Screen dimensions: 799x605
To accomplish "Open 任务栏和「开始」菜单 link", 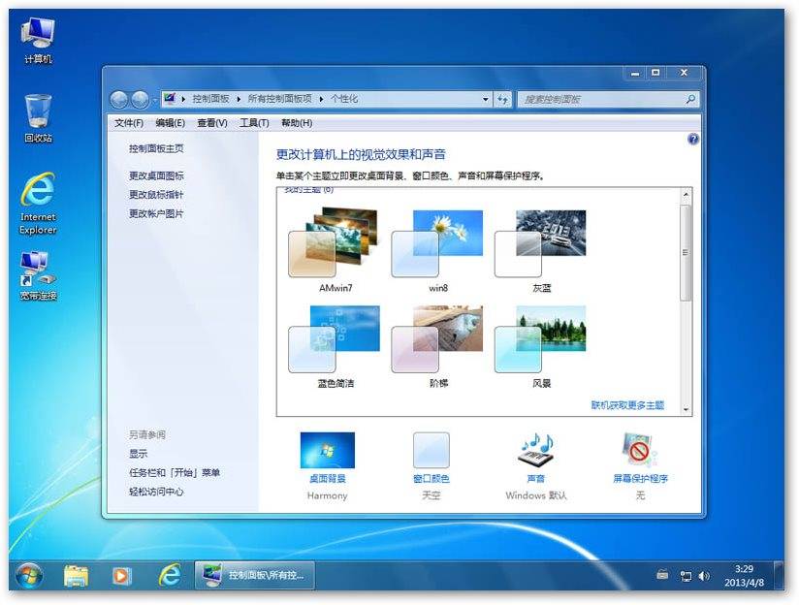I will coord(175,472).
